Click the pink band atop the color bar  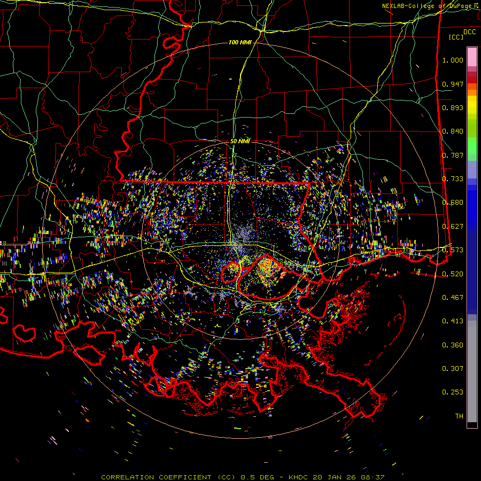click(472, 57)
